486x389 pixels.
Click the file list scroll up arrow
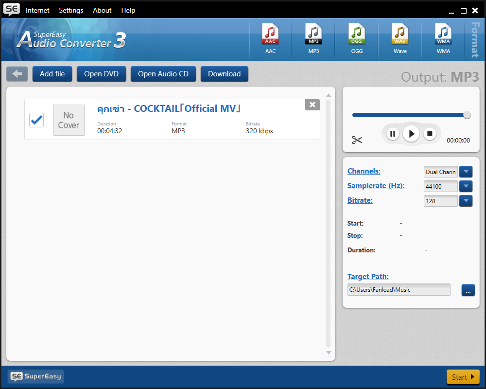click(329, 95)
